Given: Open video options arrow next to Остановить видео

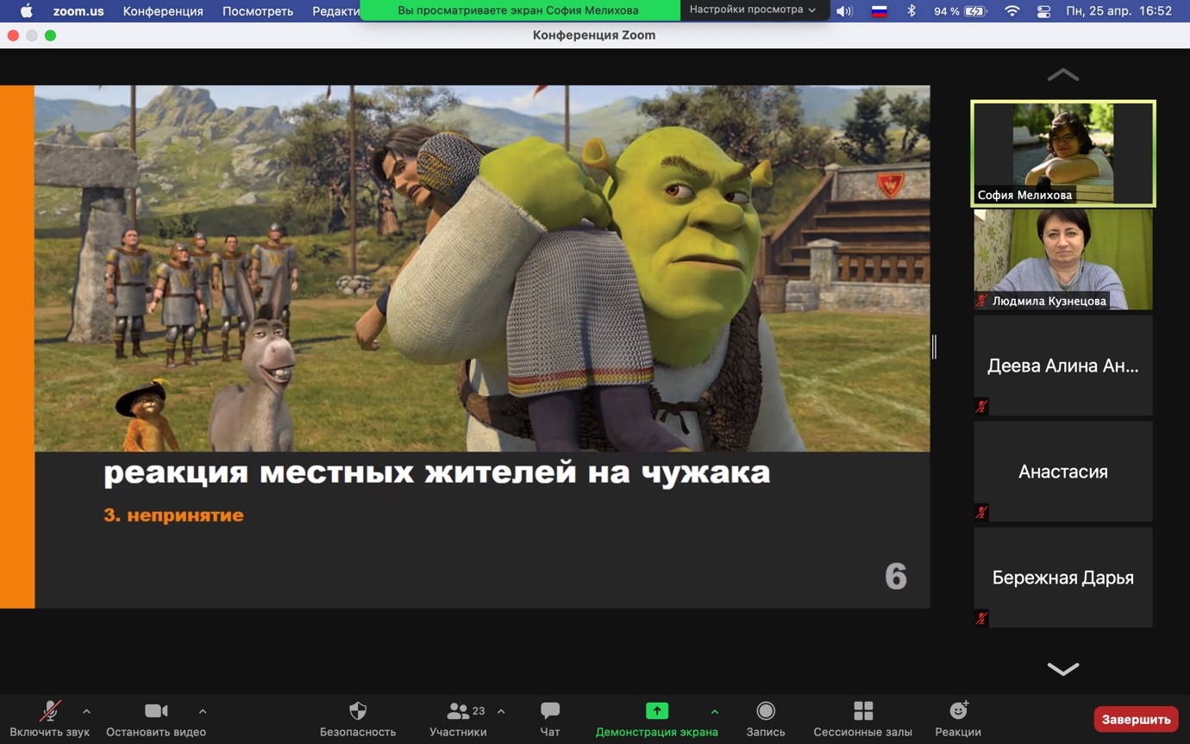Looking at the screenshot, I should click(x=203, y=711).
